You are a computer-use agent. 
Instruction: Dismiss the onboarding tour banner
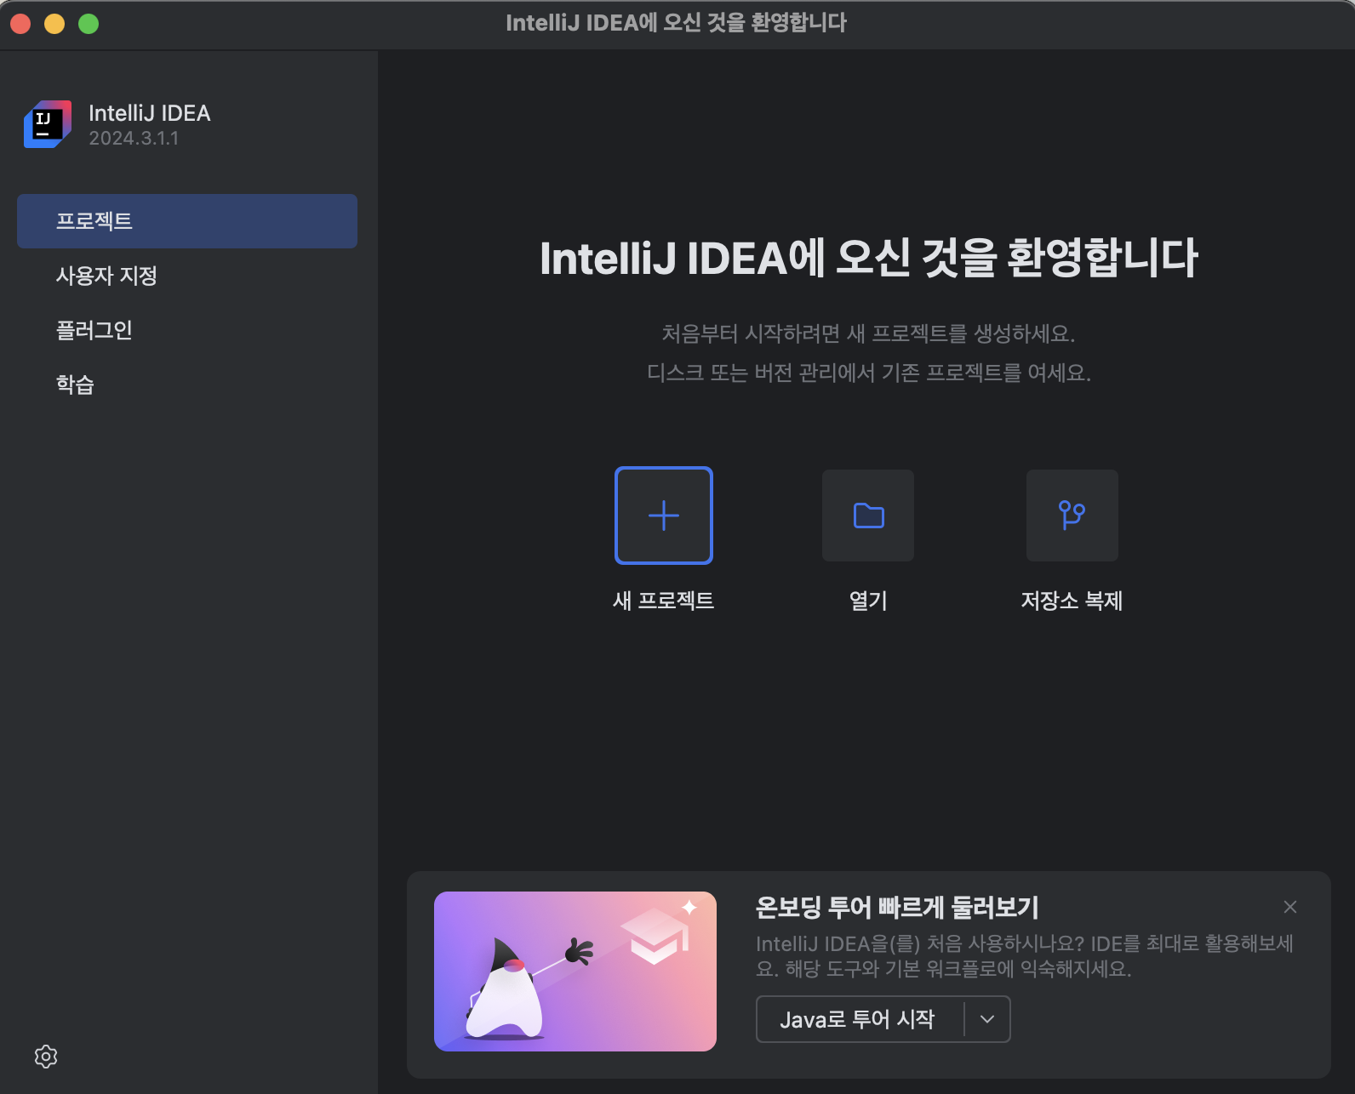click(x=1290, y=907)
